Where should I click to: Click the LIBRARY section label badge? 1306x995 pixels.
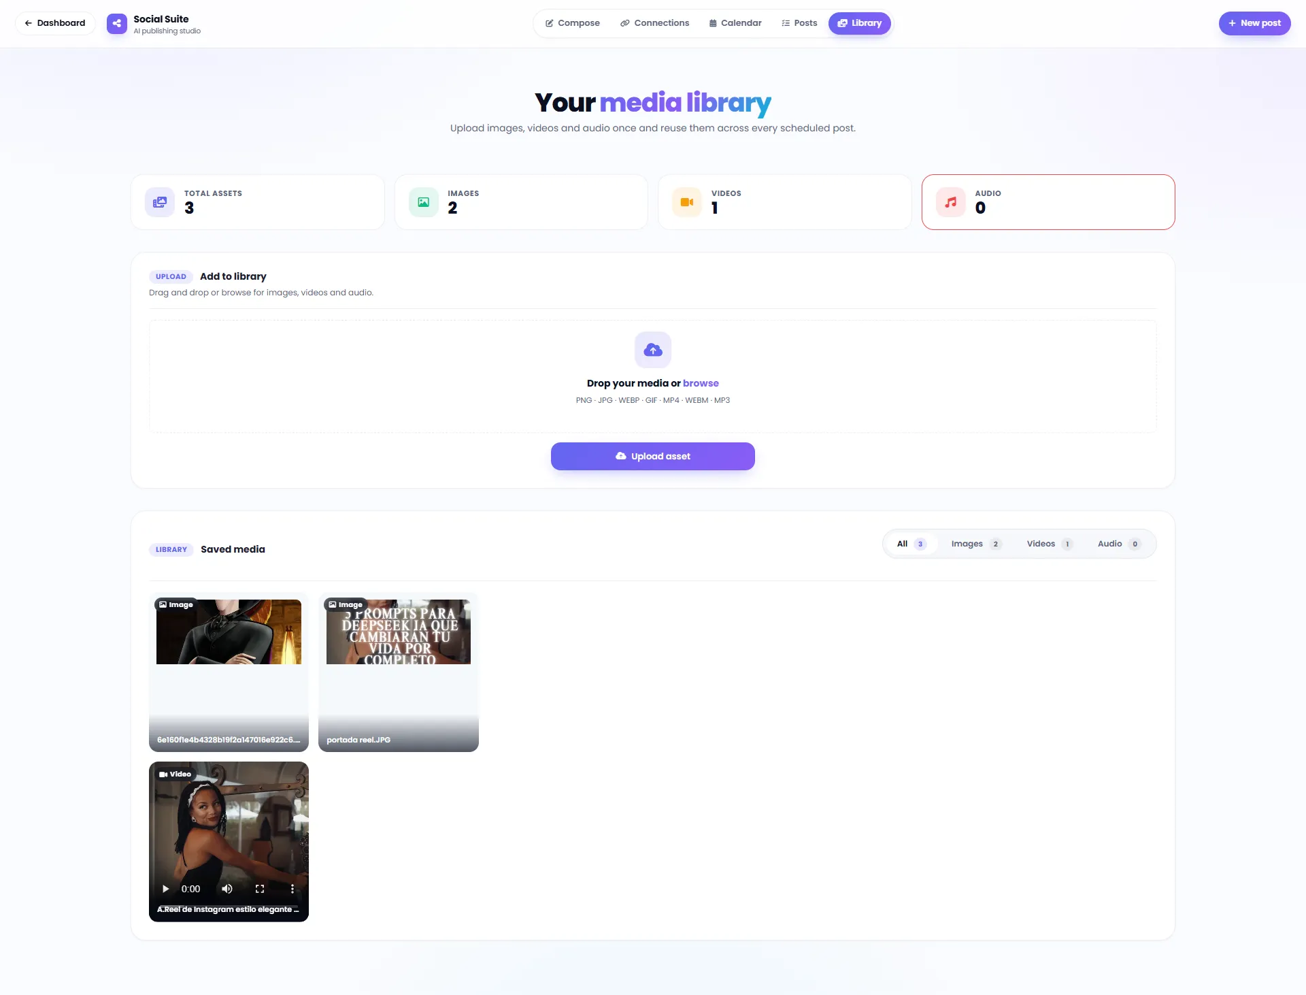click(171, 549)
